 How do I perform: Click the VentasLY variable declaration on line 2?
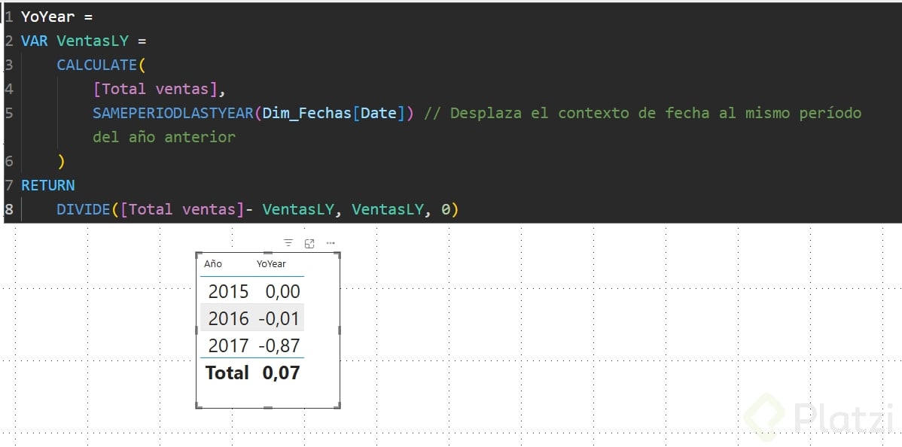click(x=93, y=41)
